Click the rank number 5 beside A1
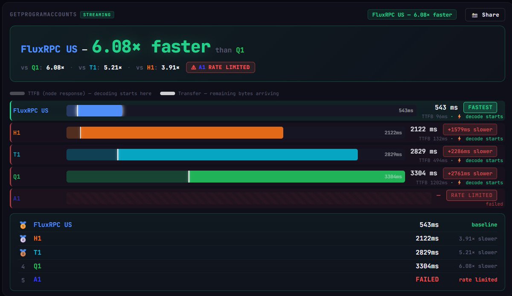 [23, 280]
